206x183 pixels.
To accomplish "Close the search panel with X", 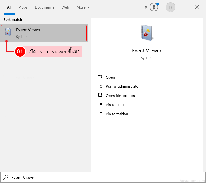I will pyautogui.click(x=197, y=7).
